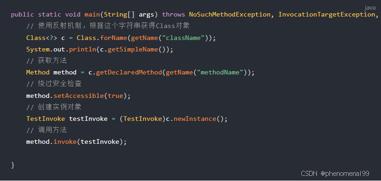Click the comment '使用反射机制，根据这个字符串获得Class对象'
This screenshot has width=381, height=181.
pyautogui.click(x=108, y=26)
